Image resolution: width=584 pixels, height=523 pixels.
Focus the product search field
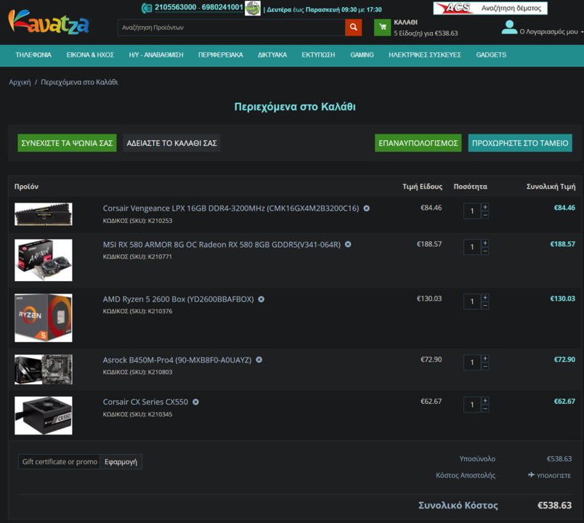pos(231,27)
